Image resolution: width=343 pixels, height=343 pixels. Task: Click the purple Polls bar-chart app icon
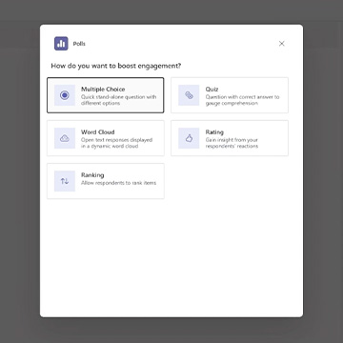point(61,44)
